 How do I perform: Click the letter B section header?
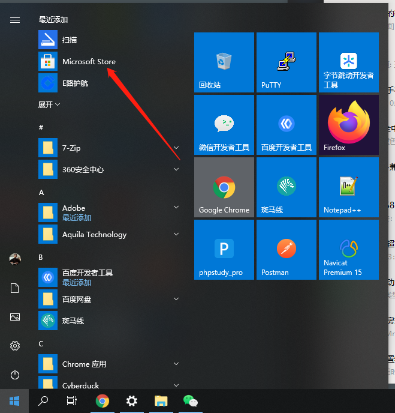point(41,258)
